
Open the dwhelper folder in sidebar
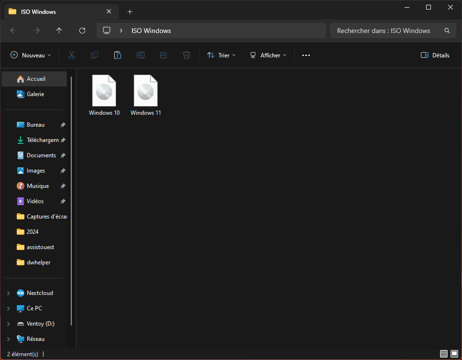click(x=34, y=262)
